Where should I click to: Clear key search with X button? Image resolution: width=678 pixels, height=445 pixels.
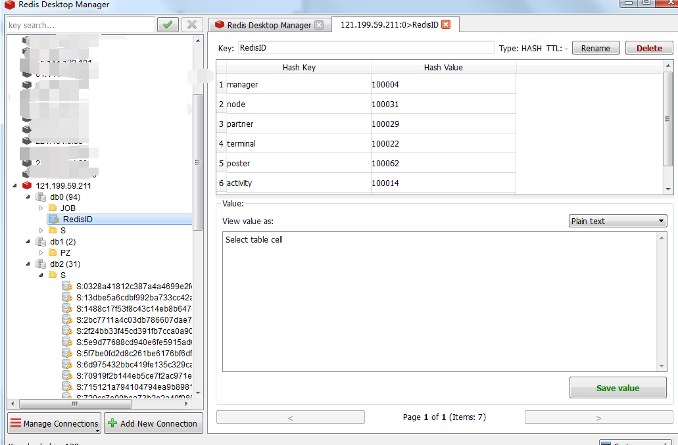click(192, 24)
